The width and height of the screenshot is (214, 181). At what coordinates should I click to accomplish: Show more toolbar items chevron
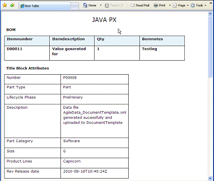(211, 3)
